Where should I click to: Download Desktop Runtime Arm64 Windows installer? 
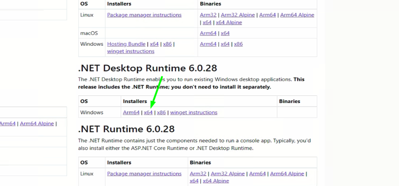[x=131, y=112]
